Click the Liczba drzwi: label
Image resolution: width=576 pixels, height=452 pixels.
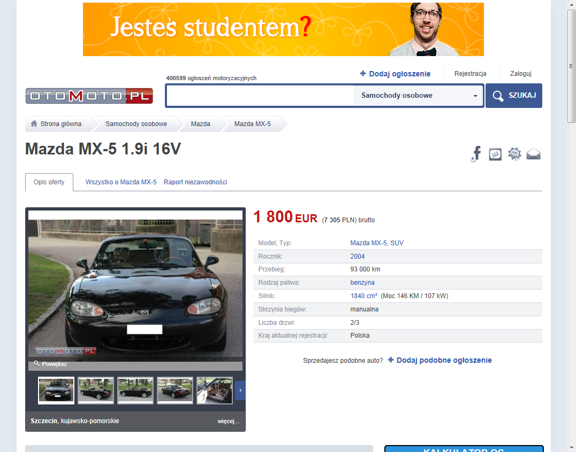[x=277, y=323]
